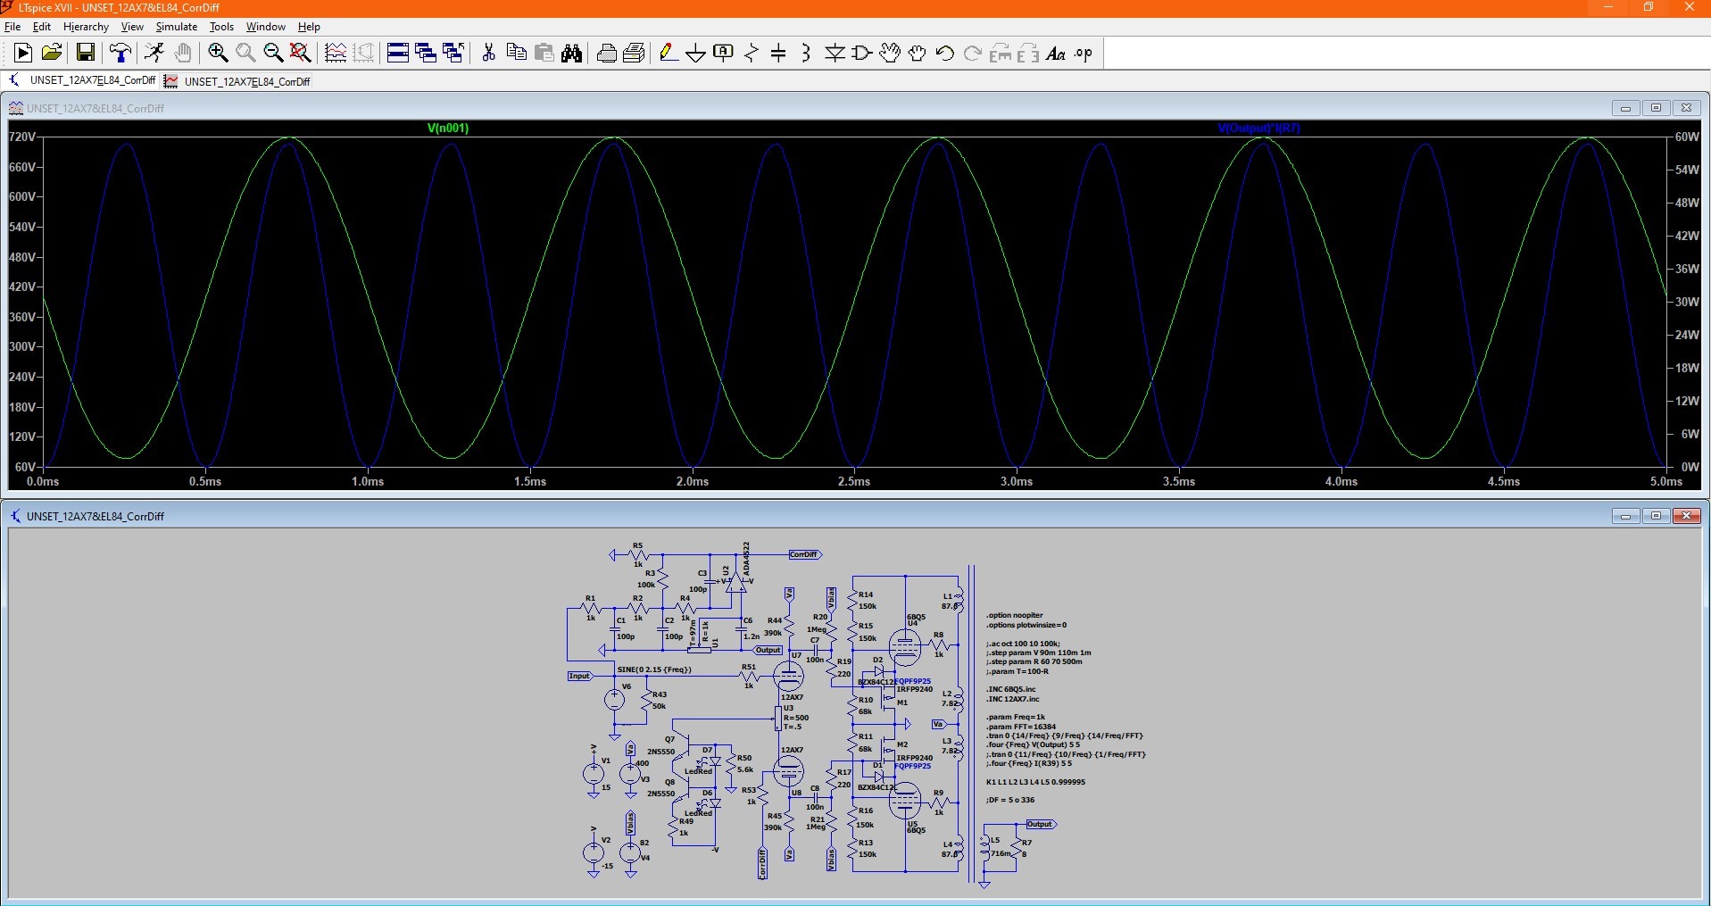Open a file using the folder icon
Screen dimensions: 1711x906
(52, 54)
